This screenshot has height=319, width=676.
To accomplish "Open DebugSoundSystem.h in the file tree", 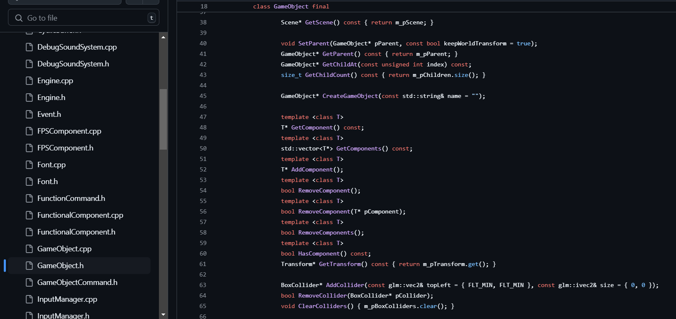I will 73,64.
